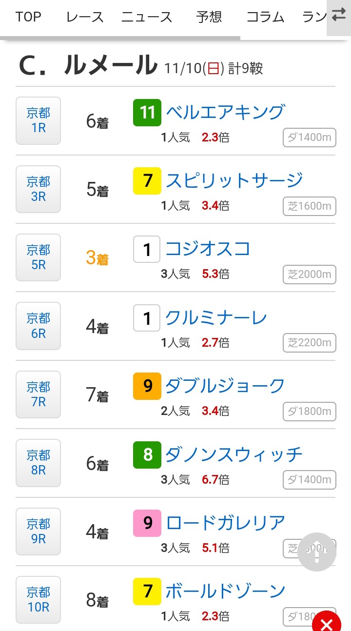Image resolution: width=351 pixels, height=631 pixels.
Task: Tap the swap arrows icon in top bar
Action: coord(338,17)
